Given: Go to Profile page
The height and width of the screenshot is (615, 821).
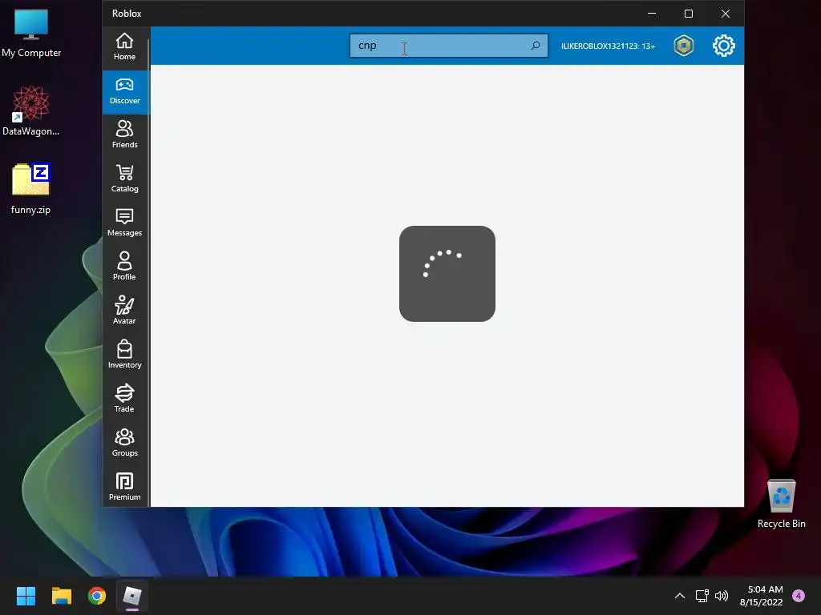Looking at the screenshot, I should point(124,267).
